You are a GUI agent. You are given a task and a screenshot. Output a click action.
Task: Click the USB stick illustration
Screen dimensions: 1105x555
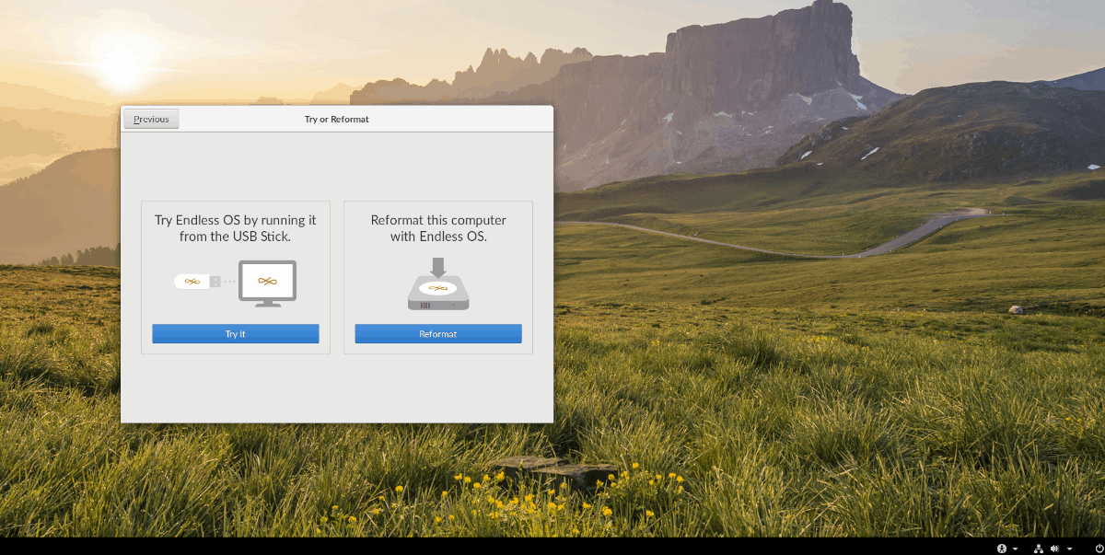click(197, 282)
